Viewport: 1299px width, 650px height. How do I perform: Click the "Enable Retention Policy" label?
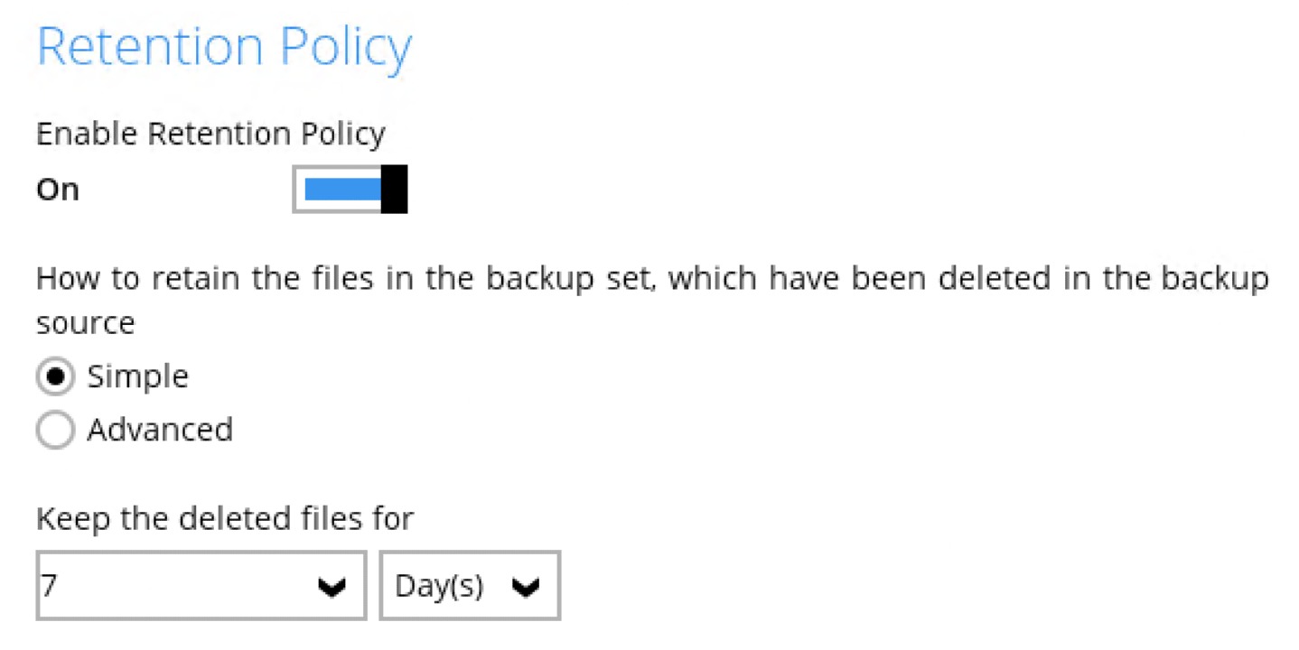[x=210, y=135]
